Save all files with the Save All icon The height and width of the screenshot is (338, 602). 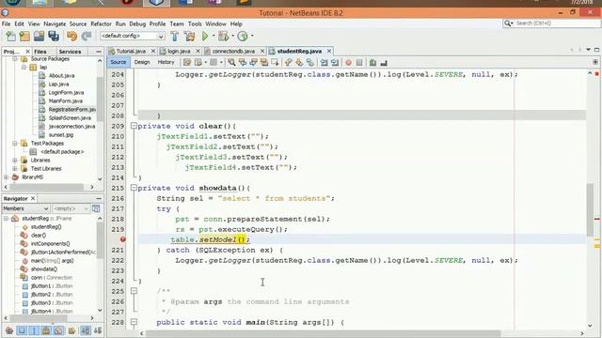point(54,37)
